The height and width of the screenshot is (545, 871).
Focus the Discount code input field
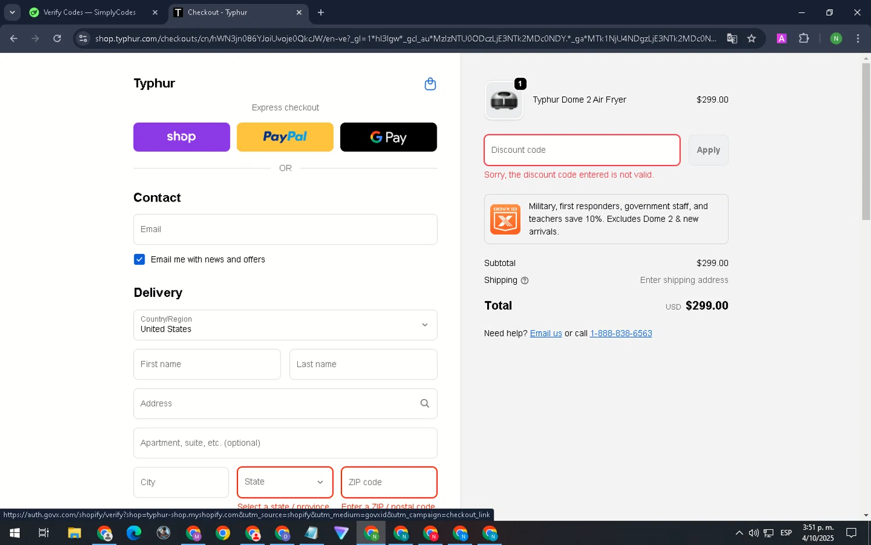click(x=582, y=150)
